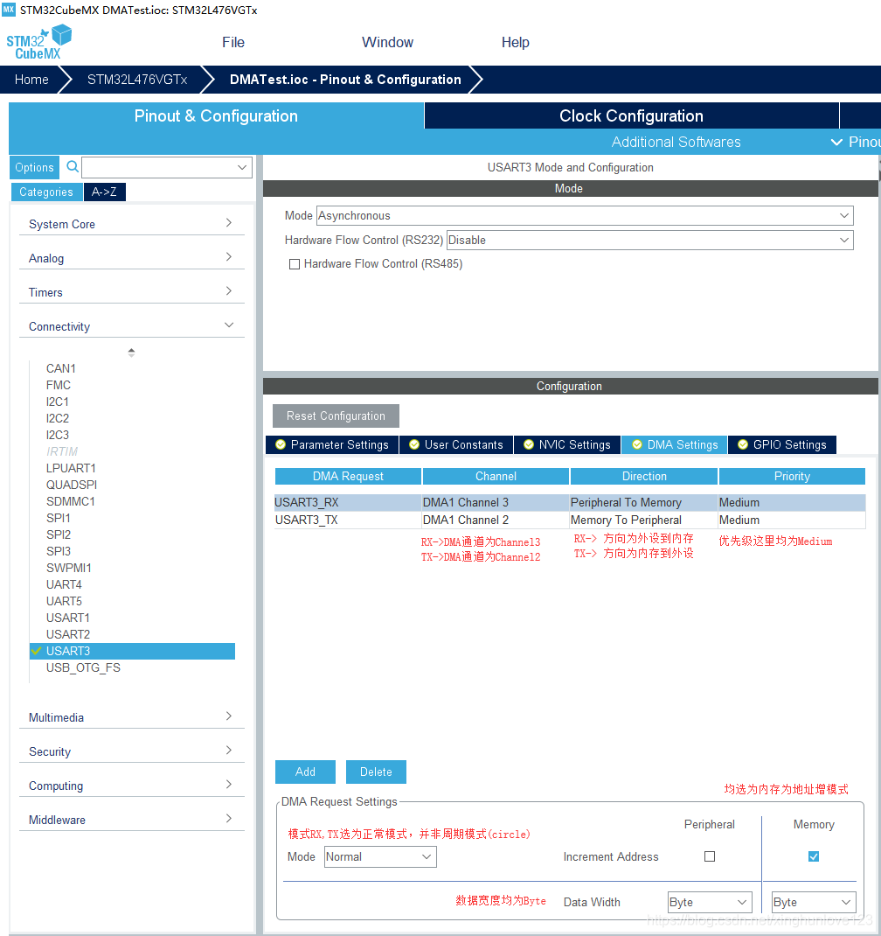Enable Hardware Flow Control (RS485) checkbox
The width and height of the screenshot is (881, 936).
click(x=294, y=264)
